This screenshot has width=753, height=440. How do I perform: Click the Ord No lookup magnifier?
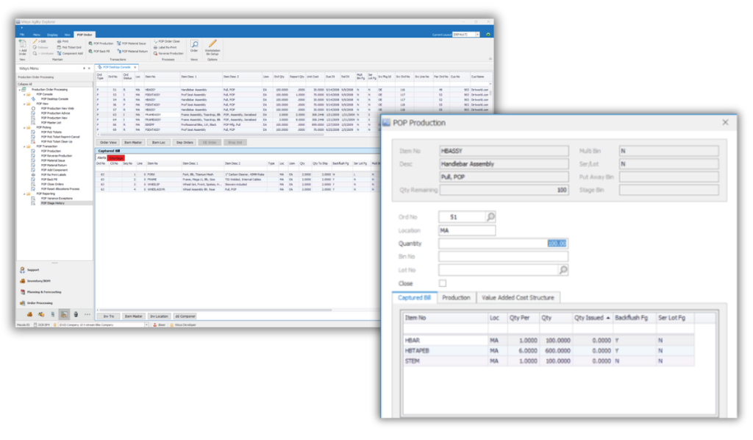click(x=491, y=216)
